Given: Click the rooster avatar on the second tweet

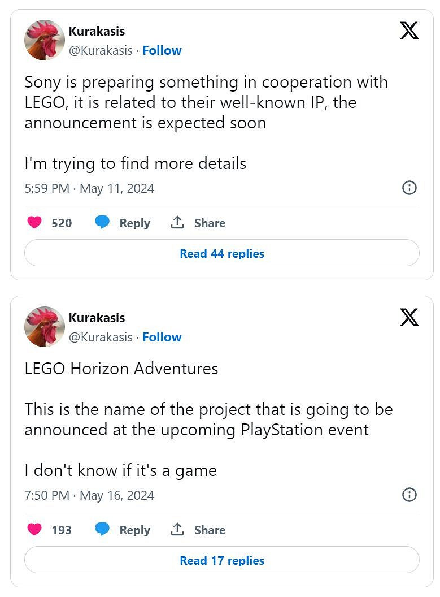Looking at the screenshot, I should (45, 327).
